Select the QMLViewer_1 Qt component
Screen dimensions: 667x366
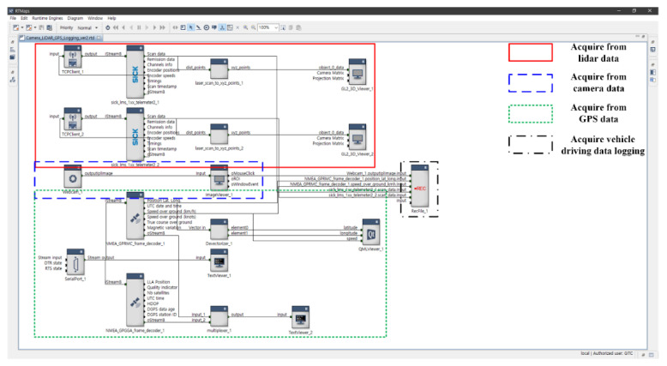tap(370, 232)
